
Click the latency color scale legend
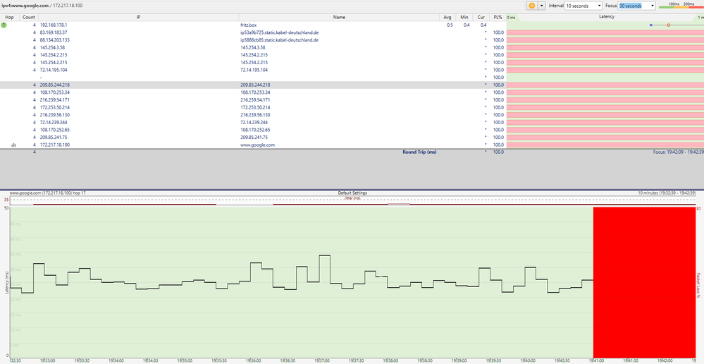tap(681, 6)
